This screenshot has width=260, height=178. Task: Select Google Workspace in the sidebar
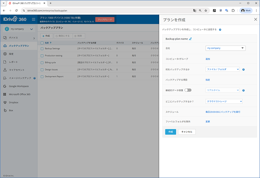click(x=19, y=86)
